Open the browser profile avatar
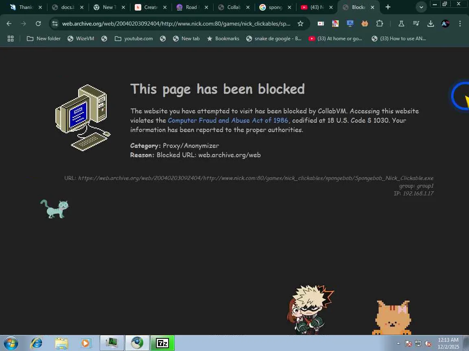Viewport: 469px width, 351px height. [445, 24]
